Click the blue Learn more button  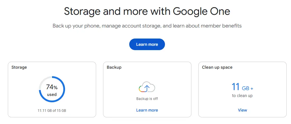(x=147, y=44)
